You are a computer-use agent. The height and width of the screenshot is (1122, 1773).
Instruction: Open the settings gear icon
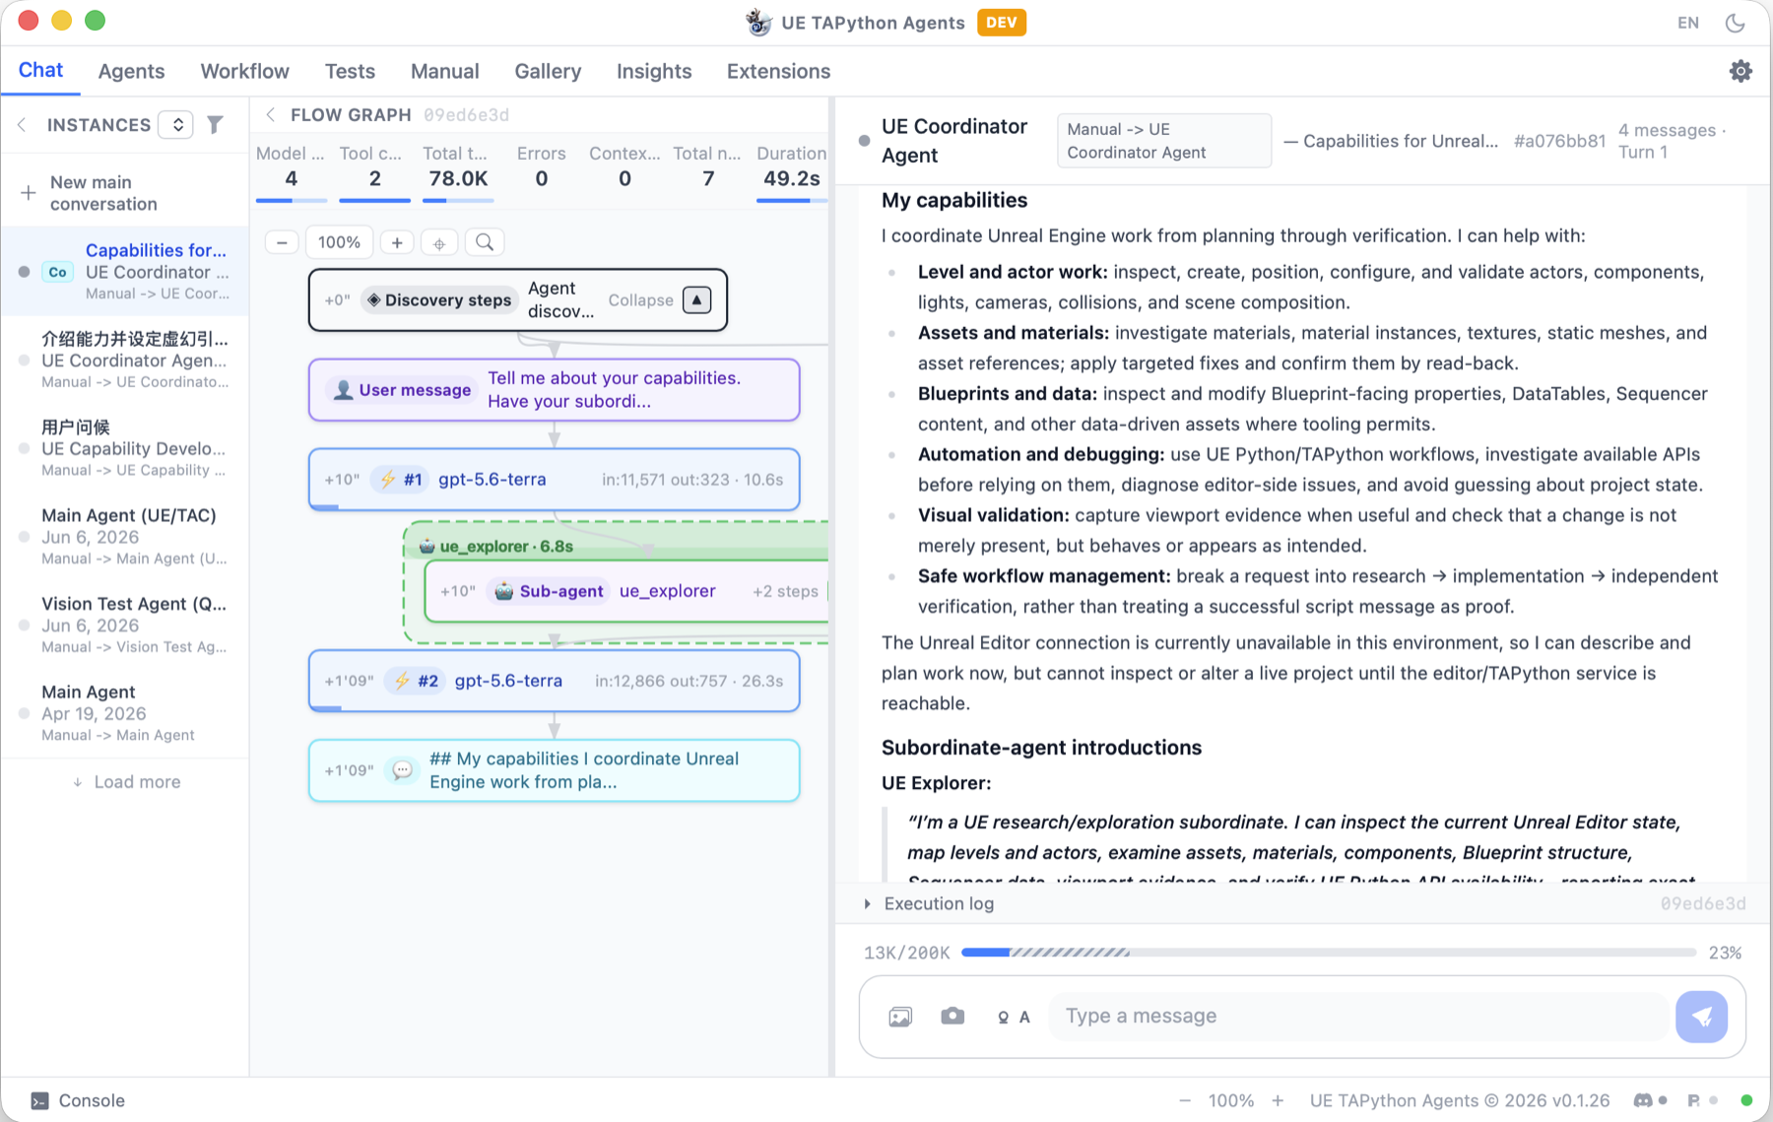(x=1740, y=71)
